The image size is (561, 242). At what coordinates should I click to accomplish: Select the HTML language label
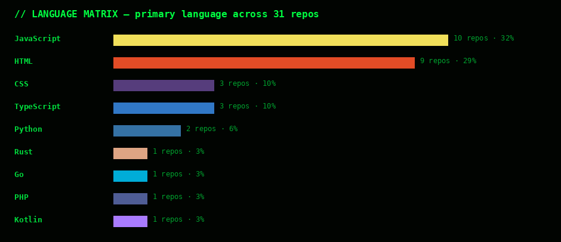(x=23, y=61)
